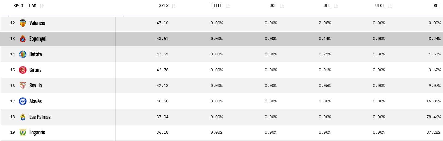
Task: Click the Las Palmas club crest icon
Action: 23,117
